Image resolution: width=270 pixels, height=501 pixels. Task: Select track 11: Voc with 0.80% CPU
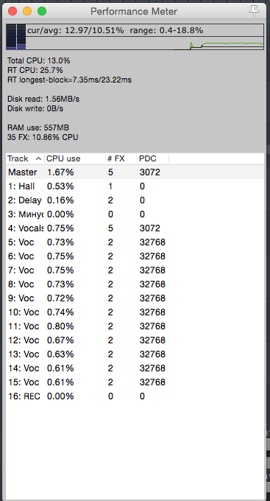click(135, 326)
